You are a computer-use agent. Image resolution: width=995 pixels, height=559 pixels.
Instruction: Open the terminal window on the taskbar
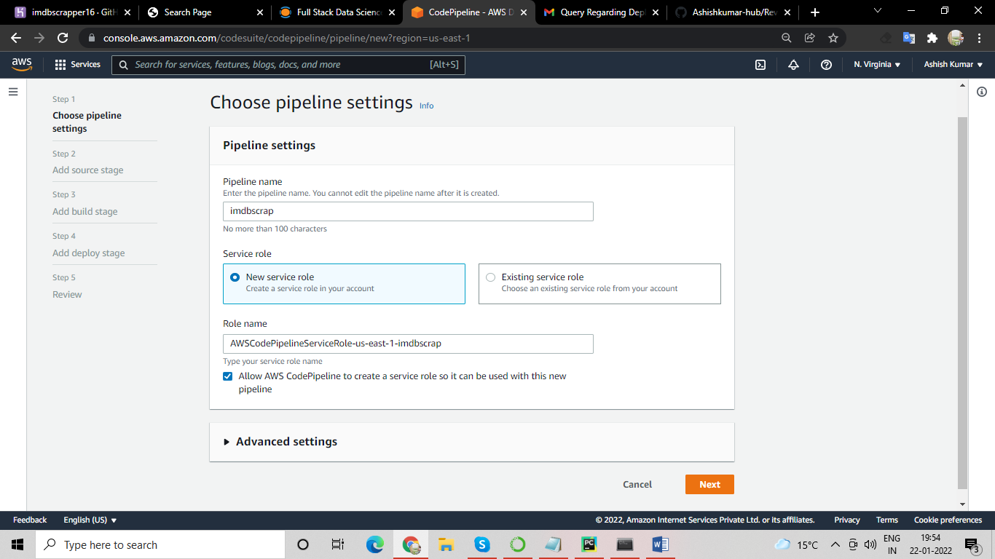point(625,544)
